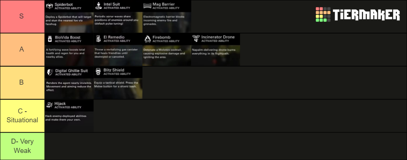This screenshot has height=160, width=407.
Task: Click the Digital Ghillie Suit icon
Action: tap(50, 72)
